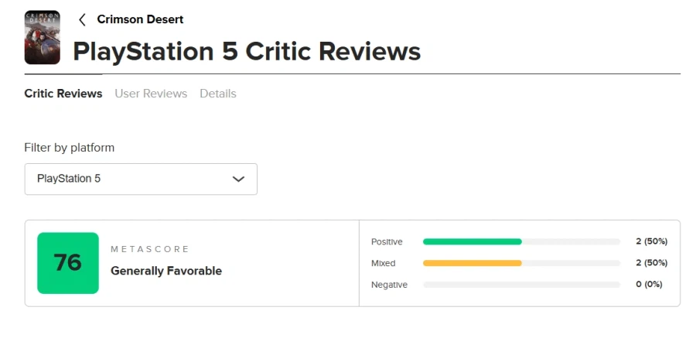Open the Crimson Desert game link
This screenshot has width=696, height=338.
point(140,19)
